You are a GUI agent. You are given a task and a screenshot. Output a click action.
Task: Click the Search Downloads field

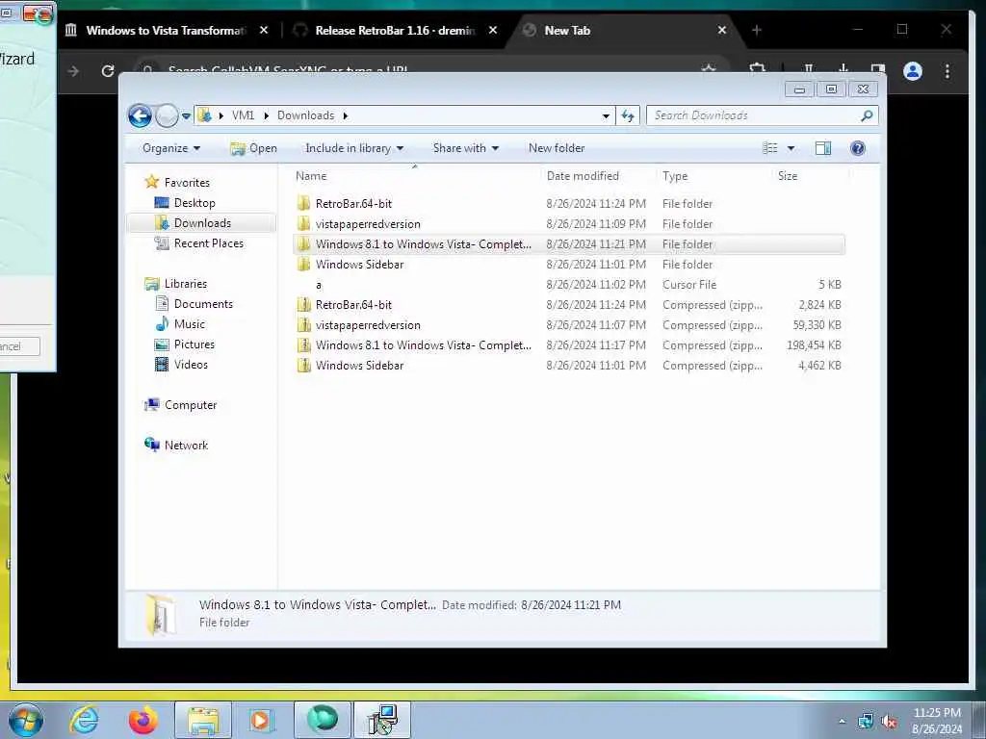763,115
